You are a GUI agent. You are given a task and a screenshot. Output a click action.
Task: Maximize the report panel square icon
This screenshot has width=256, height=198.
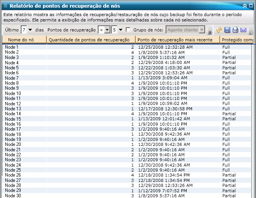pyautogui.click(x=251, y=6)
